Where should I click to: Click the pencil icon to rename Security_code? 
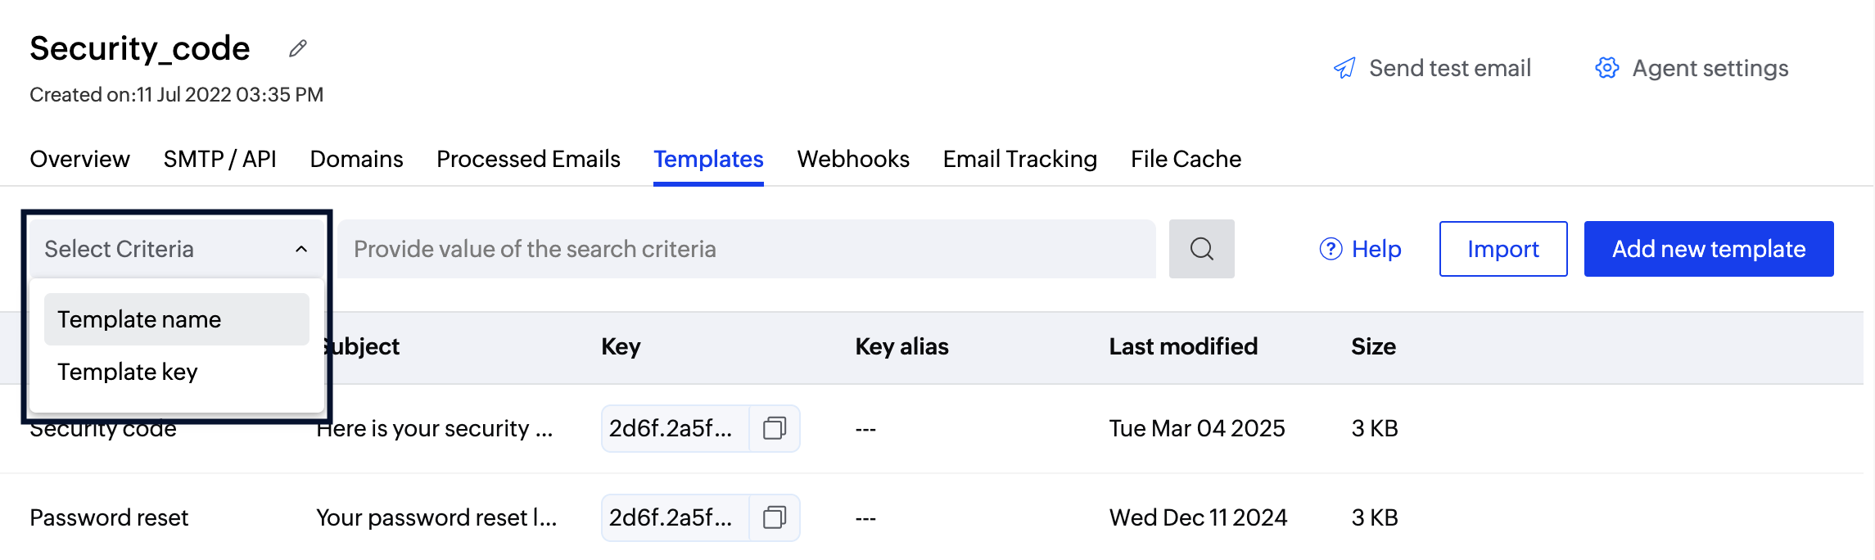point(296,49)
